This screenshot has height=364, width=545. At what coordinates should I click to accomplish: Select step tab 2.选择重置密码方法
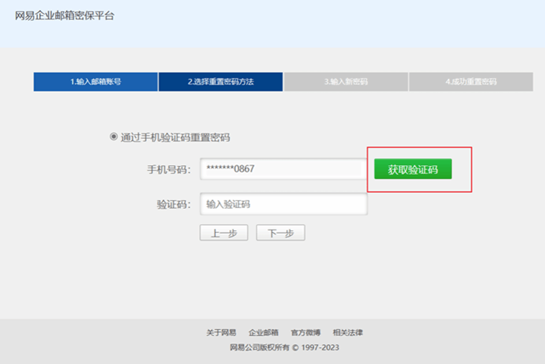tap(221, 81)
